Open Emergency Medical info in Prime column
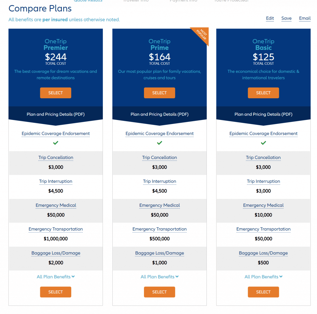 coord(159,205)
